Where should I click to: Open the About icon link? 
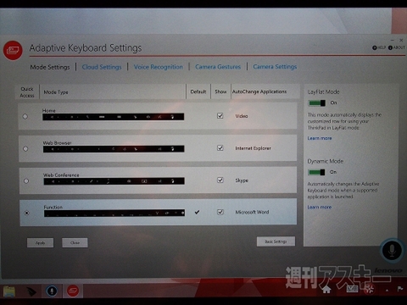tap(397, 47)
